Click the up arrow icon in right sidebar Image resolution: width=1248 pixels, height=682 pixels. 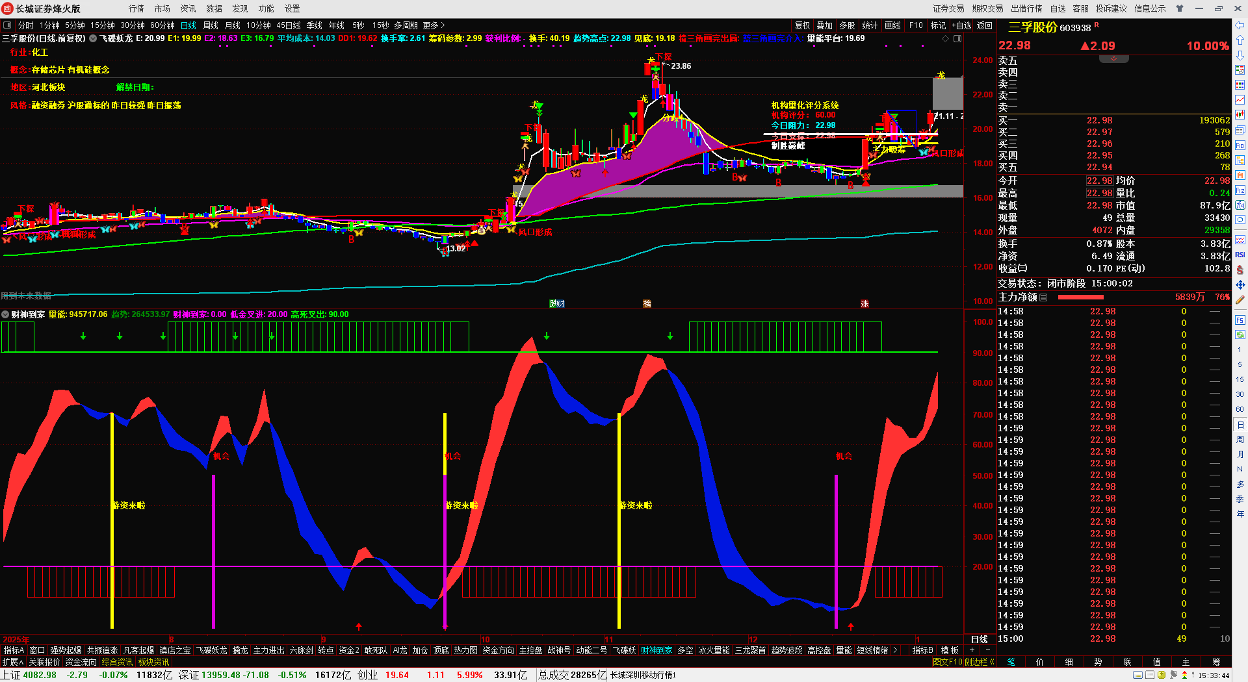(x=1240, y=40)
